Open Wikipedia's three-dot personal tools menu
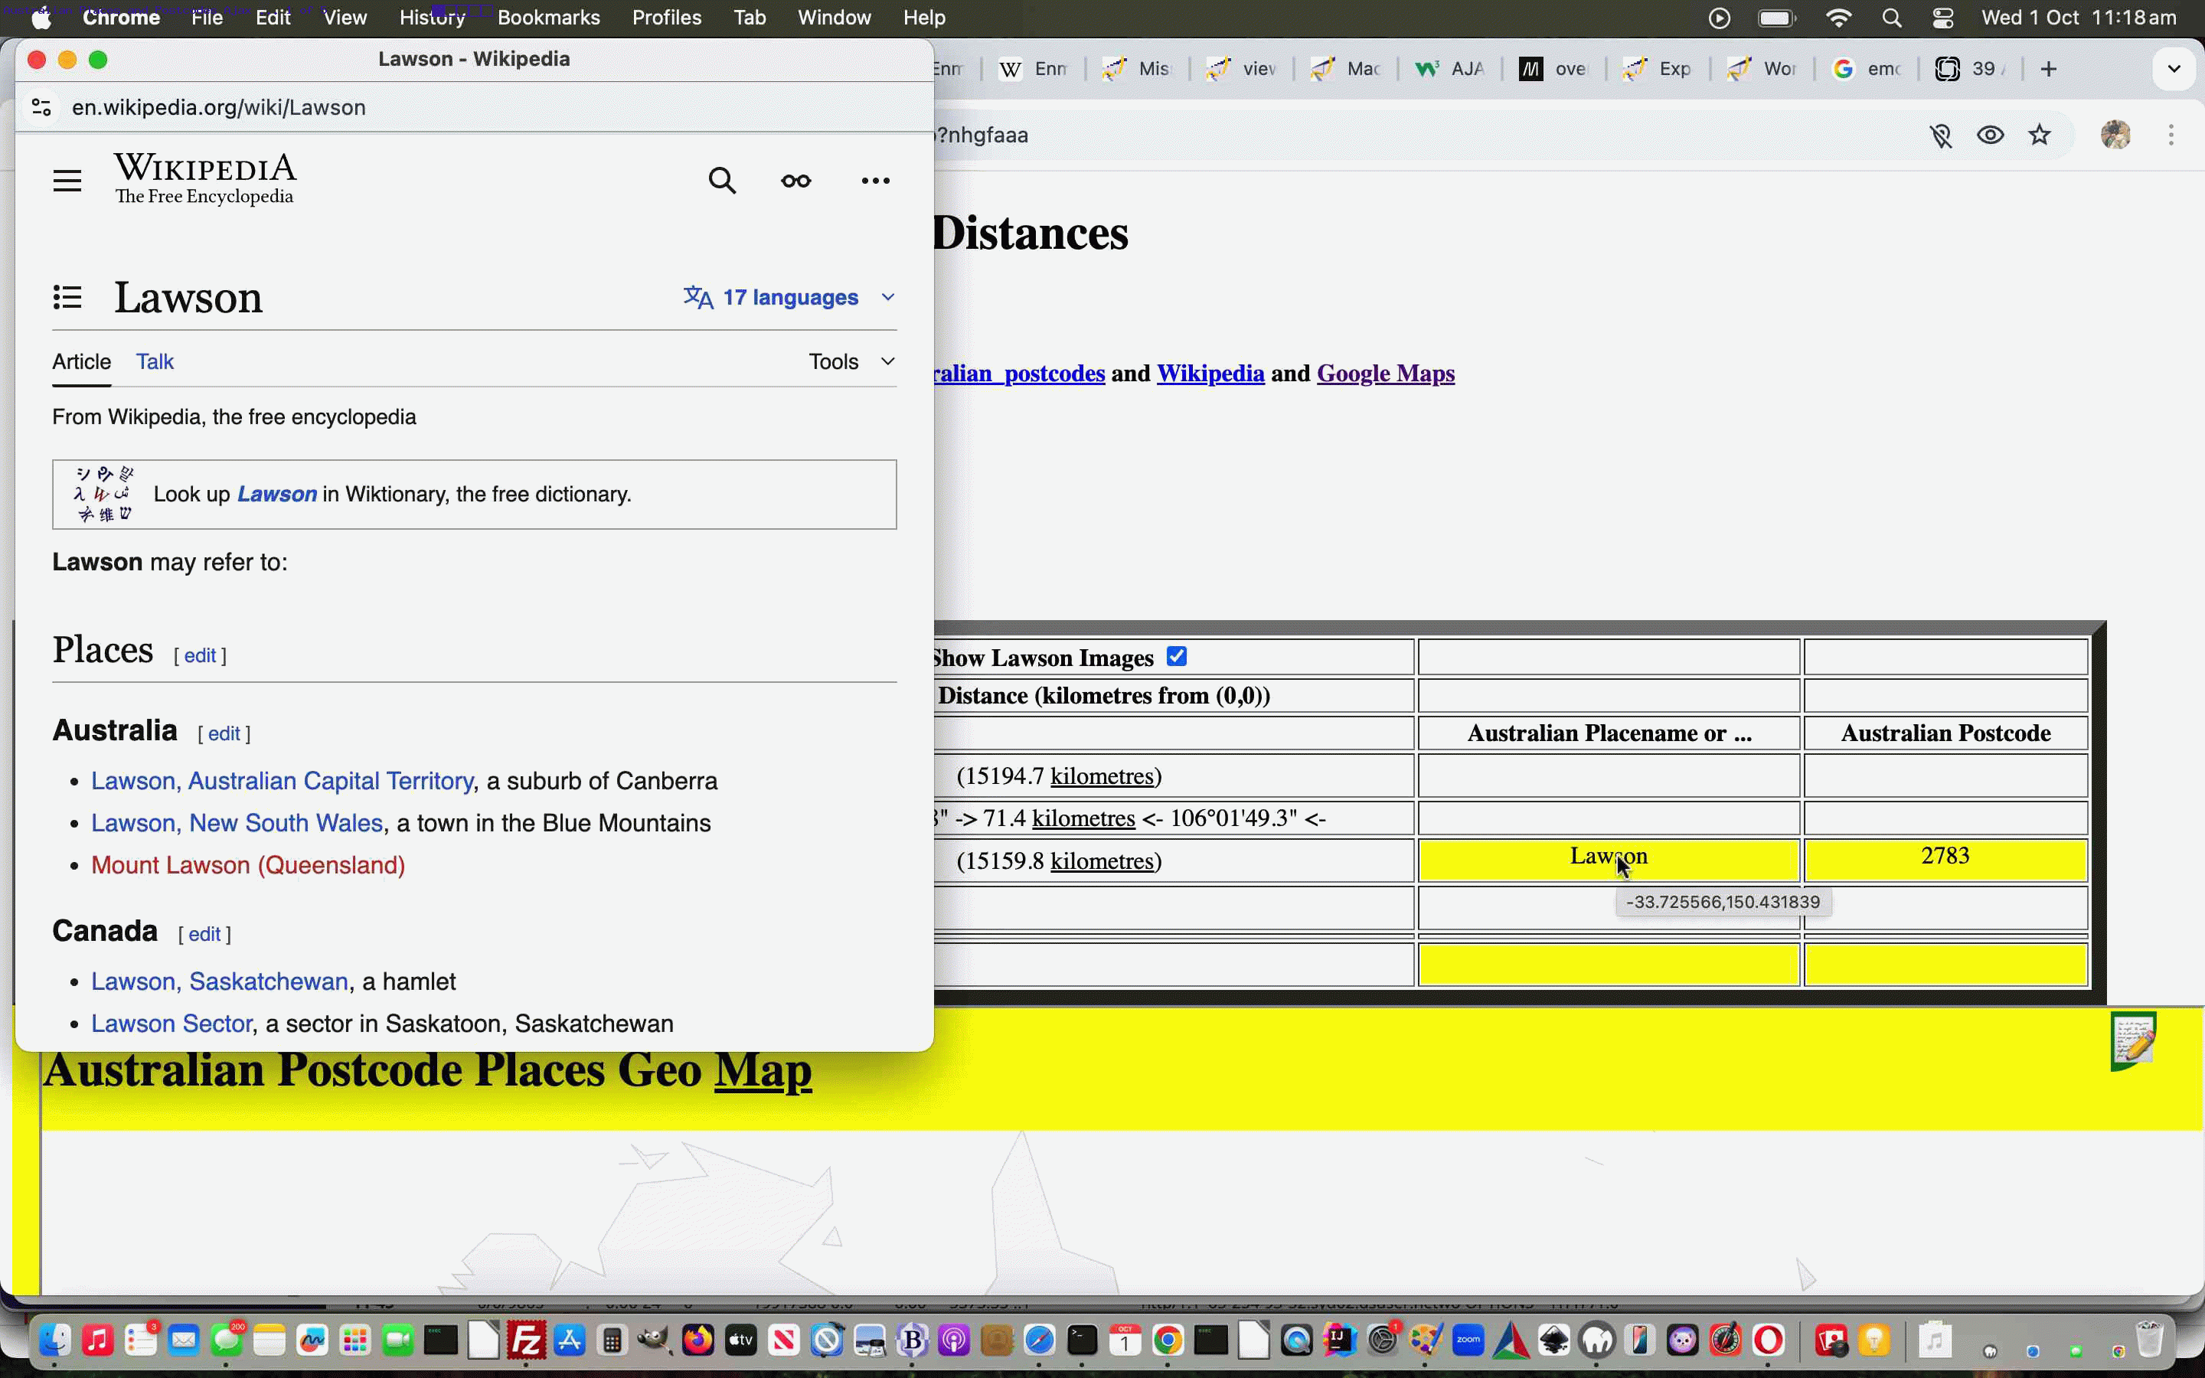This screenshot has width=2205, height=1378. 874,181
